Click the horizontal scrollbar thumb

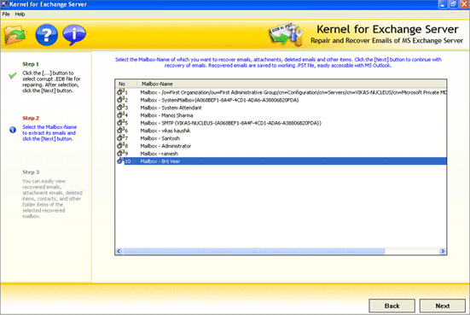click(x=253, y=251)
